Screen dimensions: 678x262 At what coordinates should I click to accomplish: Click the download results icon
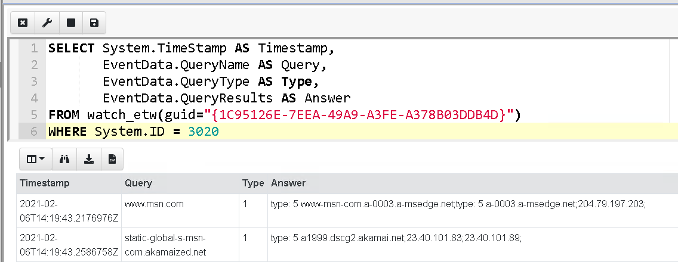[x=88, y=159]
